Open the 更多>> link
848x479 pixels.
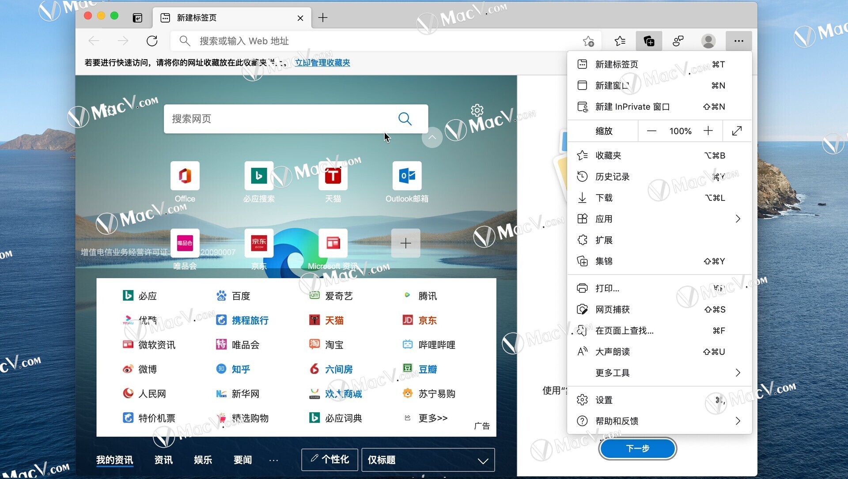point(426,418)
